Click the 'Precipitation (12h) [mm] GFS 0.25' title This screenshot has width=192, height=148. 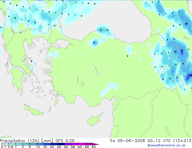(x=37, y=141)
